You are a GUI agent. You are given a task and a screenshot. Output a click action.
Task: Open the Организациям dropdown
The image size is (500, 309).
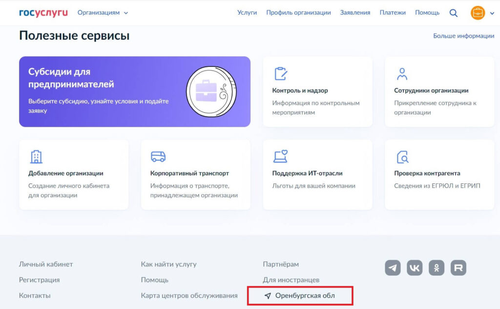point(103,13)
